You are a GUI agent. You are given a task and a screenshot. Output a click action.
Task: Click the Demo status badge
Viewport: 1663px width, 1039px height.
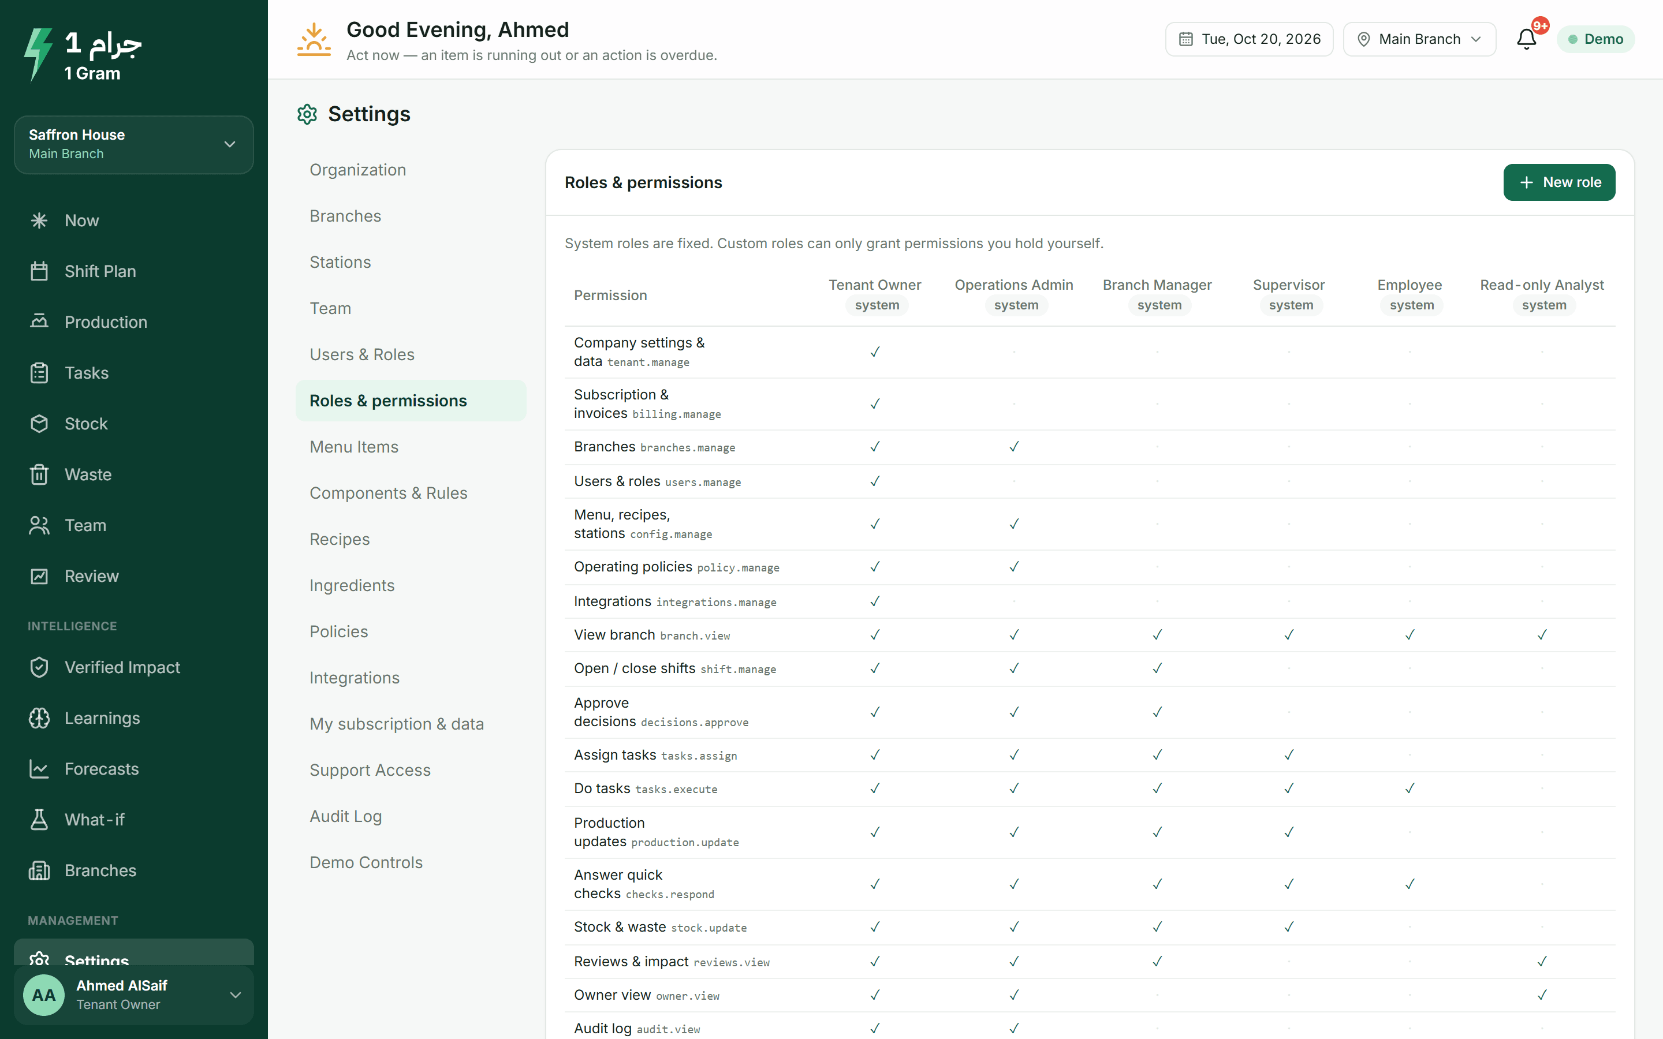1595,39
